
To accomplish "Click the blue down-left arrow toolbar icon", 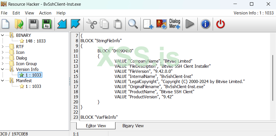I will (x=62, y=24).
